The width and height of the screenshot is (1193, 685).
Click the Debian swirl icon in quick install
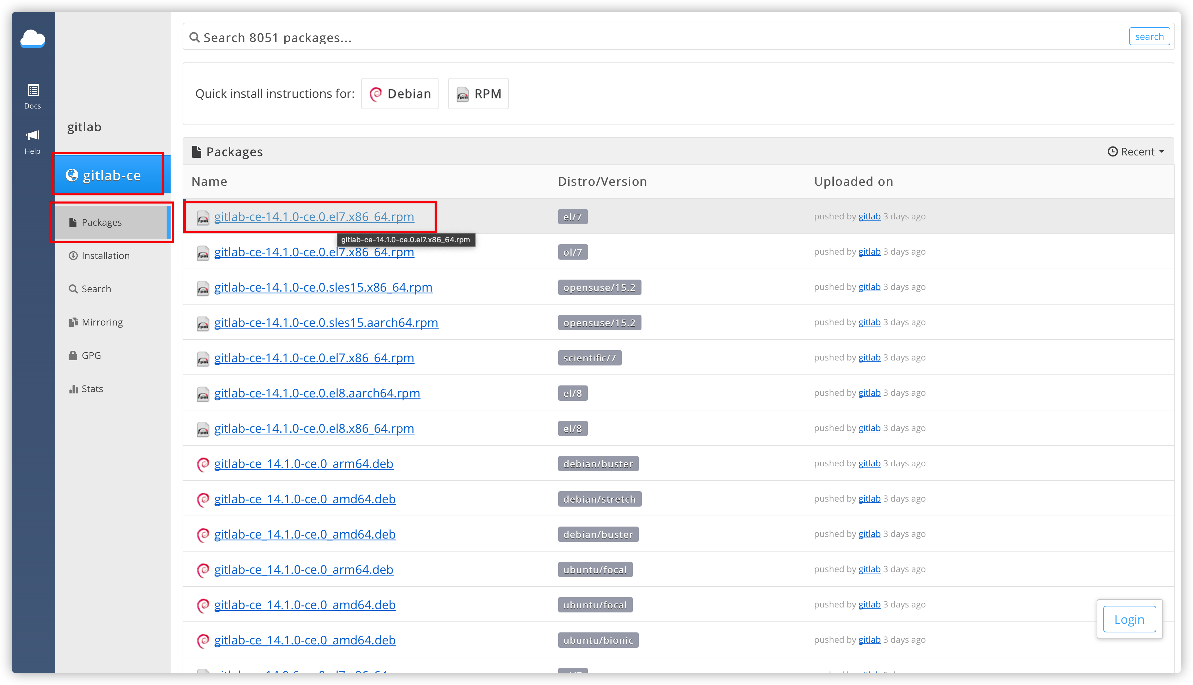tap(376, 94)
